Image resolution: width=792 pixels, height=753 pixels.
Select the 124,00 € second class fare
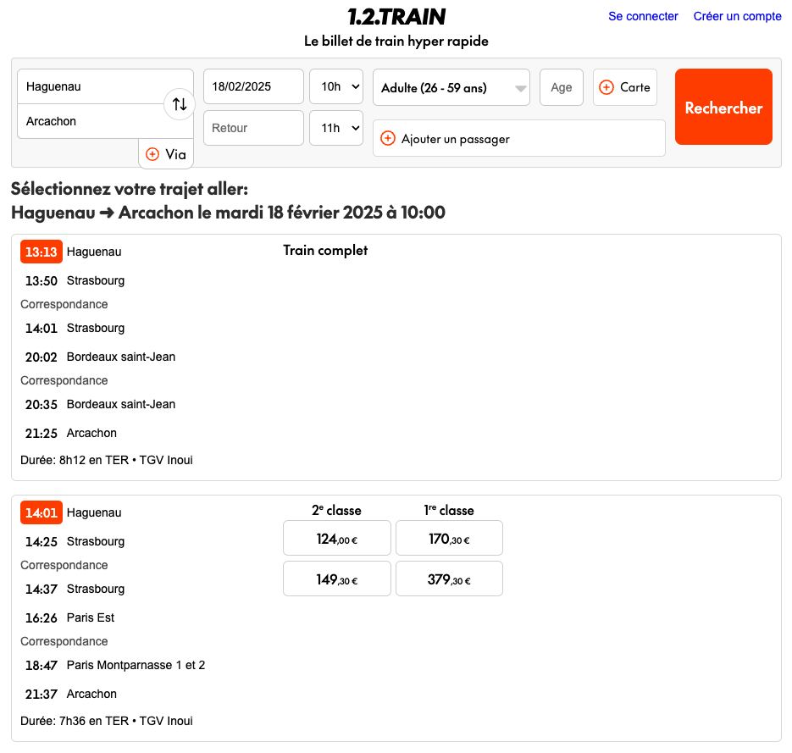tap(336, 538)
